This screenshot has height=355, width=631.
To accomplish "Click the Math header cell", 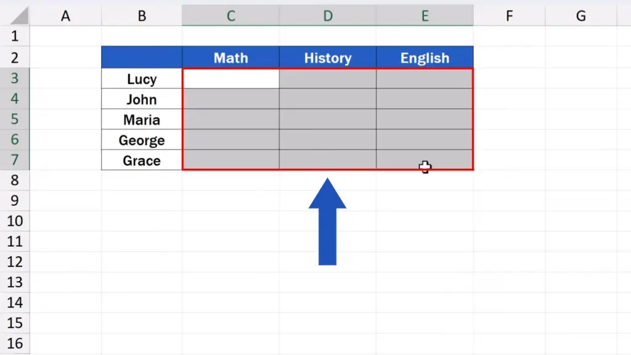I will click(230, 58).
